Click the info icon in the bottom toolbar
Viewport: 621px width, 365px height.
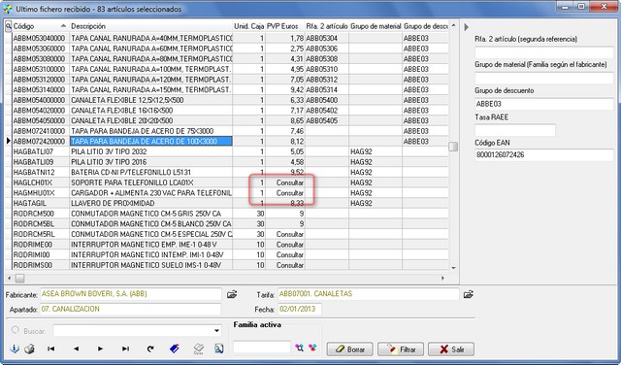(15, 348)
